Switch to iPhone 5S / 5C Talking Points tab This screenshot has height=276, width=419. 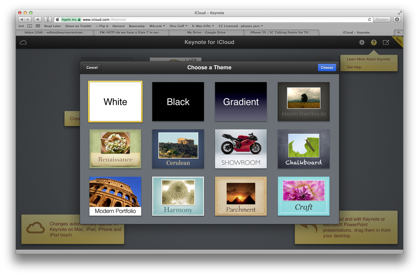pyautogui.click(x=281, y=33)
